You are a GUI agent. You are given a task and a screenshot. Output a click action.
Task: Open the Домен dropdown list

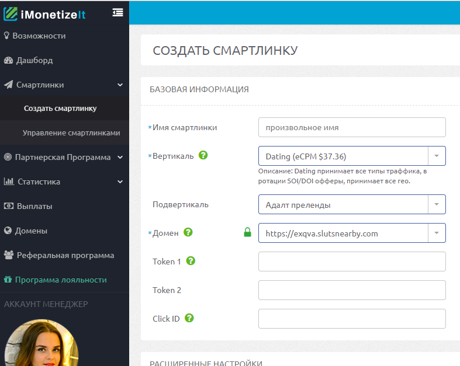(437, 233)
